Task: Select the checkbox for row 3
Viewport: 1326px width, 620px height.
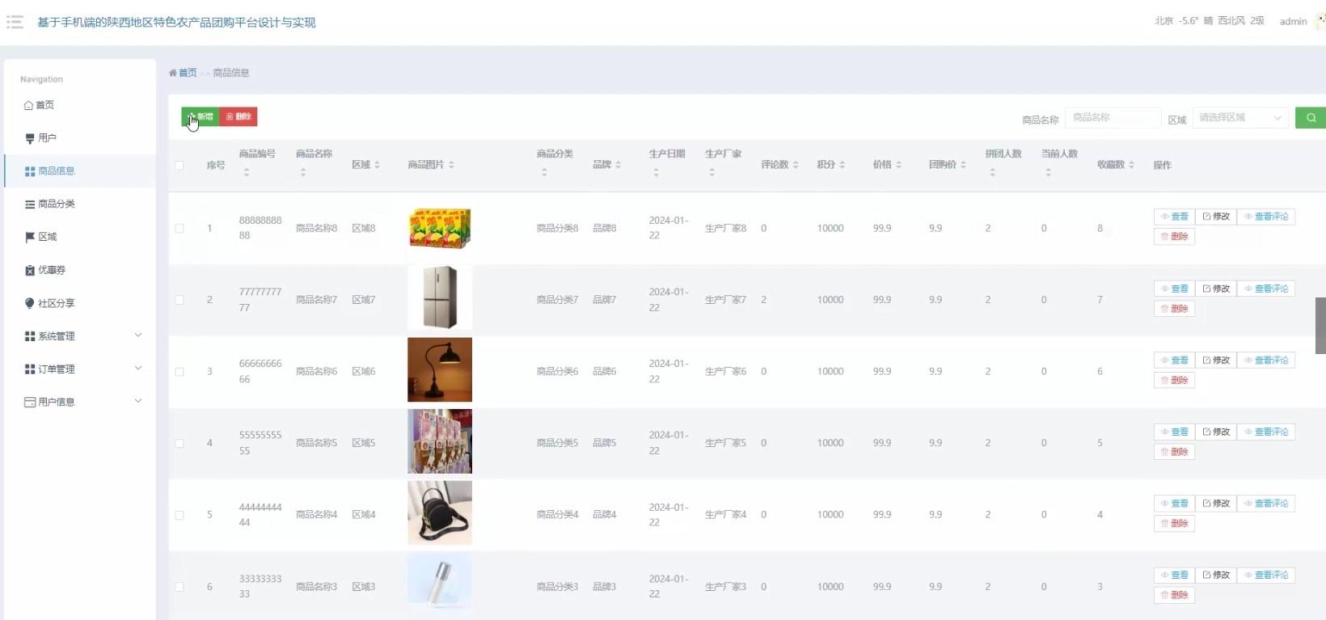Action: pyautogui.click(x=179, y=372)
